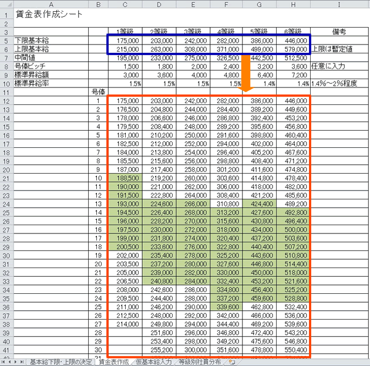Open the 等級別社員分布 sheet tab
The width and height of the screenshot is (370, 366).
(x=200, y=362)
